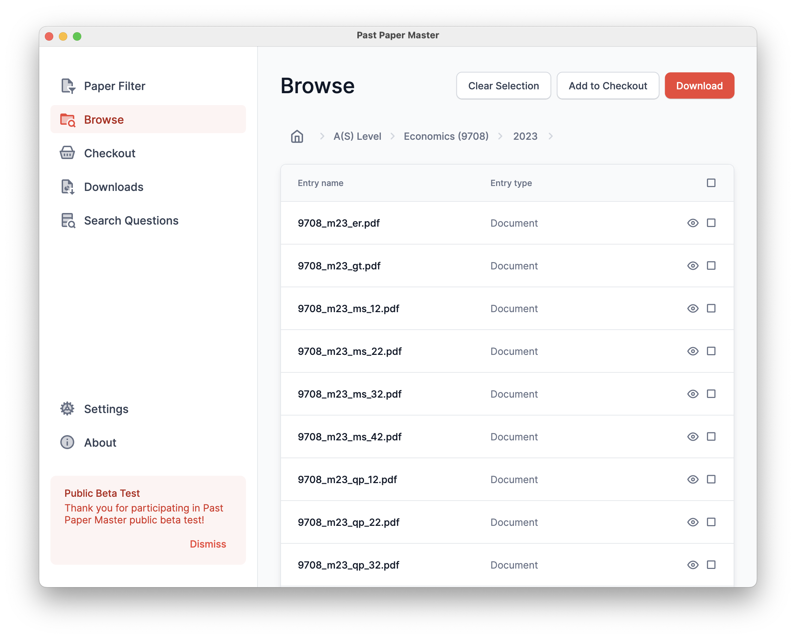Viewport: 796px width, 639px height.
Task: Click the red Download button
Action: [x=699, y=85]
